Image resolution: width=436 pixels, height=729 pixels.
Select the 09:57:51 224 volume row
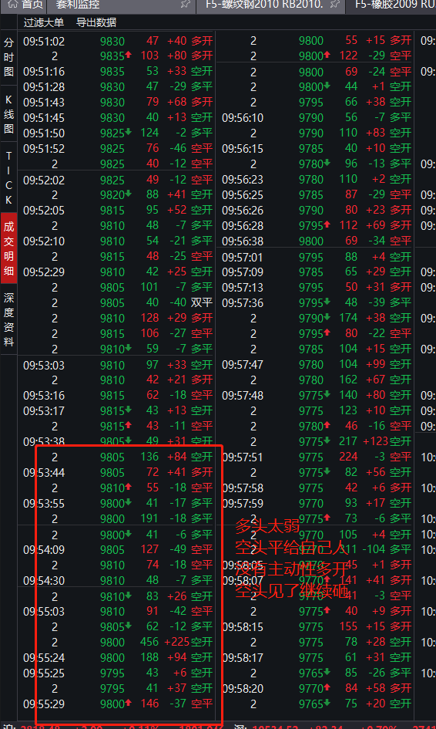(317, 457)
